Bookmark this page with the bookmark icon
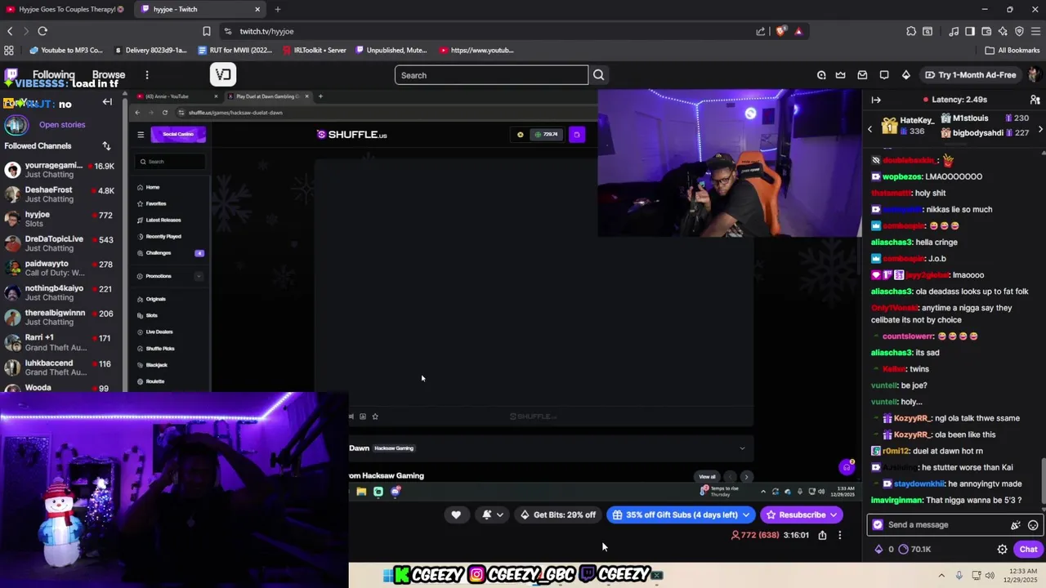The image size is (1046, 588). coord(207,31)
